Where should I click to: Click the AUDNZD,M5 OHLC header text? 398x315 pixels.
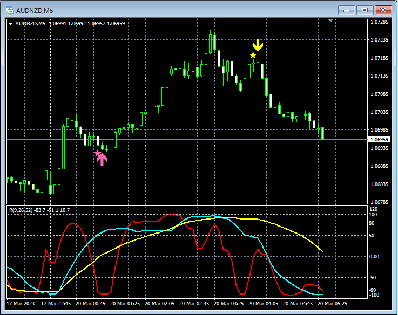pyautogui.click(x=70, y=24)
